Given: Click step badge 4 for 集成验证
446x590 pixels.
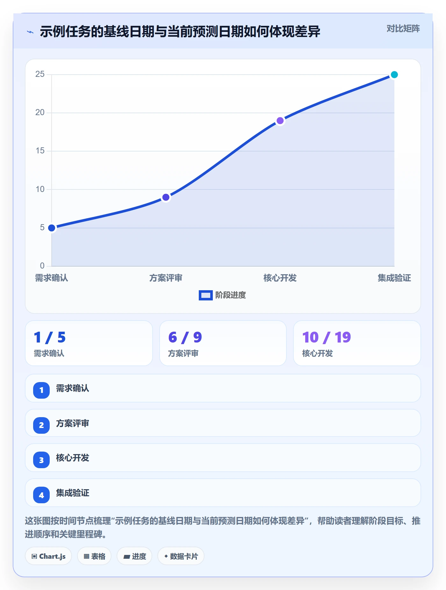Looking at the screenshot, I should (41, 495).
